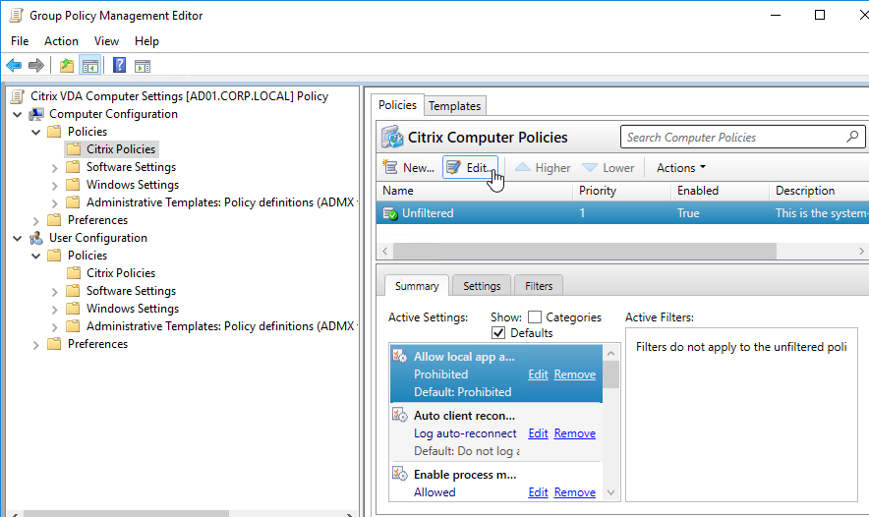Enable the Categories checkbox
Viewport: 869px width, 517px height.
pyautogui.click(x=534, y=316)
